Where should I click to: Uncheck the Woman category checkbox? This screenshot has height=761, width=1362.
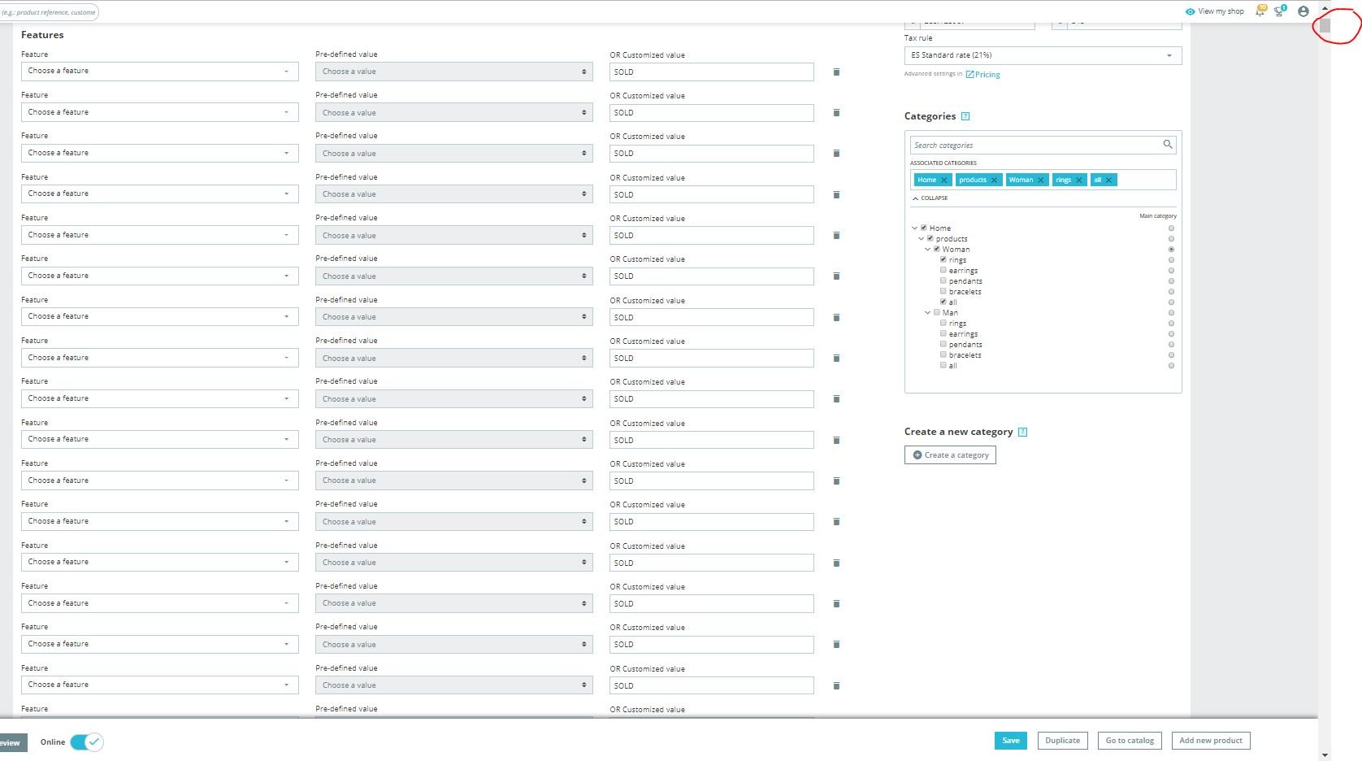(x=937, y=249)
